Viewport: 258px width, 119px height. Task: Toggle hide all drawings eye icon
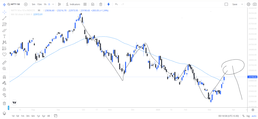[5, 95]
